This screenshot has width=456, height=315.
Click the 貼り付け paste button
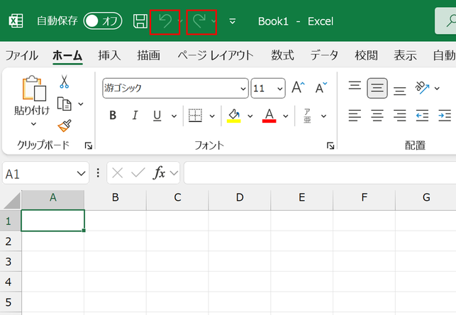coord(32,101)
